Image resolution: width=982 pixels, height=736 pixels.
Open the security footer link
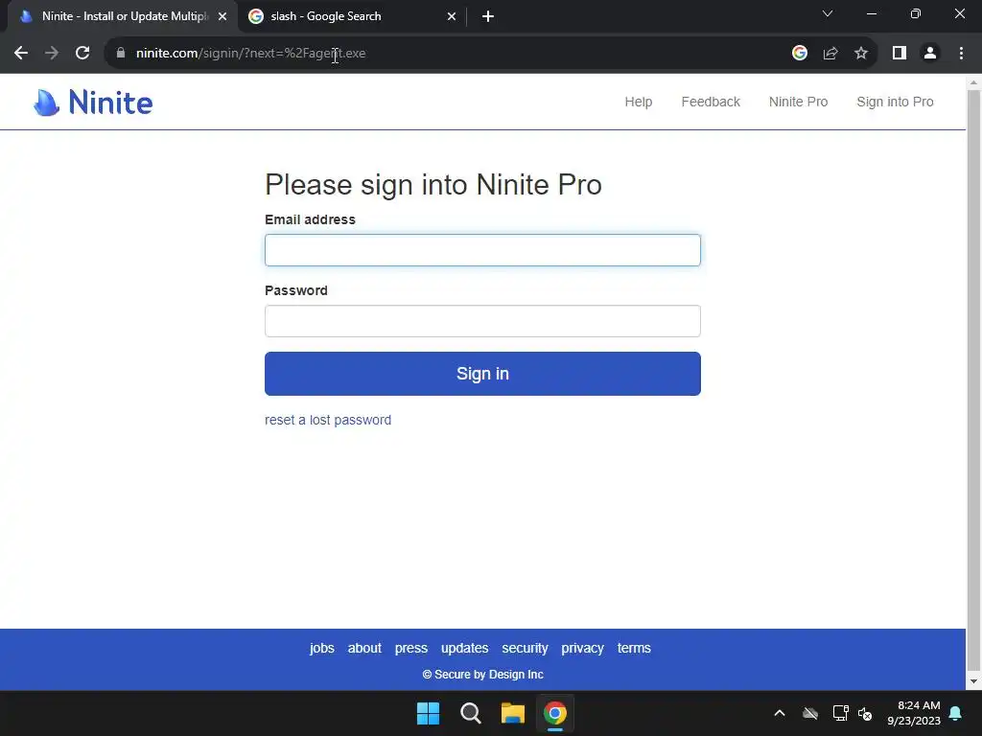(x=525, y=649)
